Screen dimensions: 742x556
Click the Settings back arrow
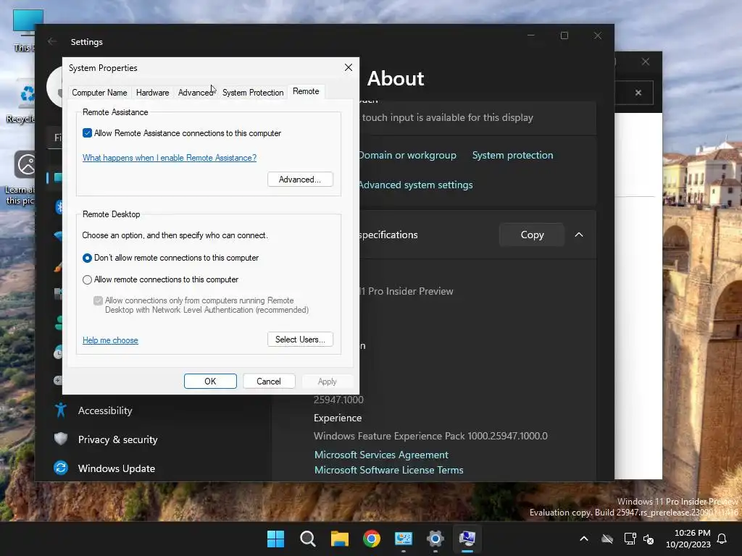click(x=52, y=41)
